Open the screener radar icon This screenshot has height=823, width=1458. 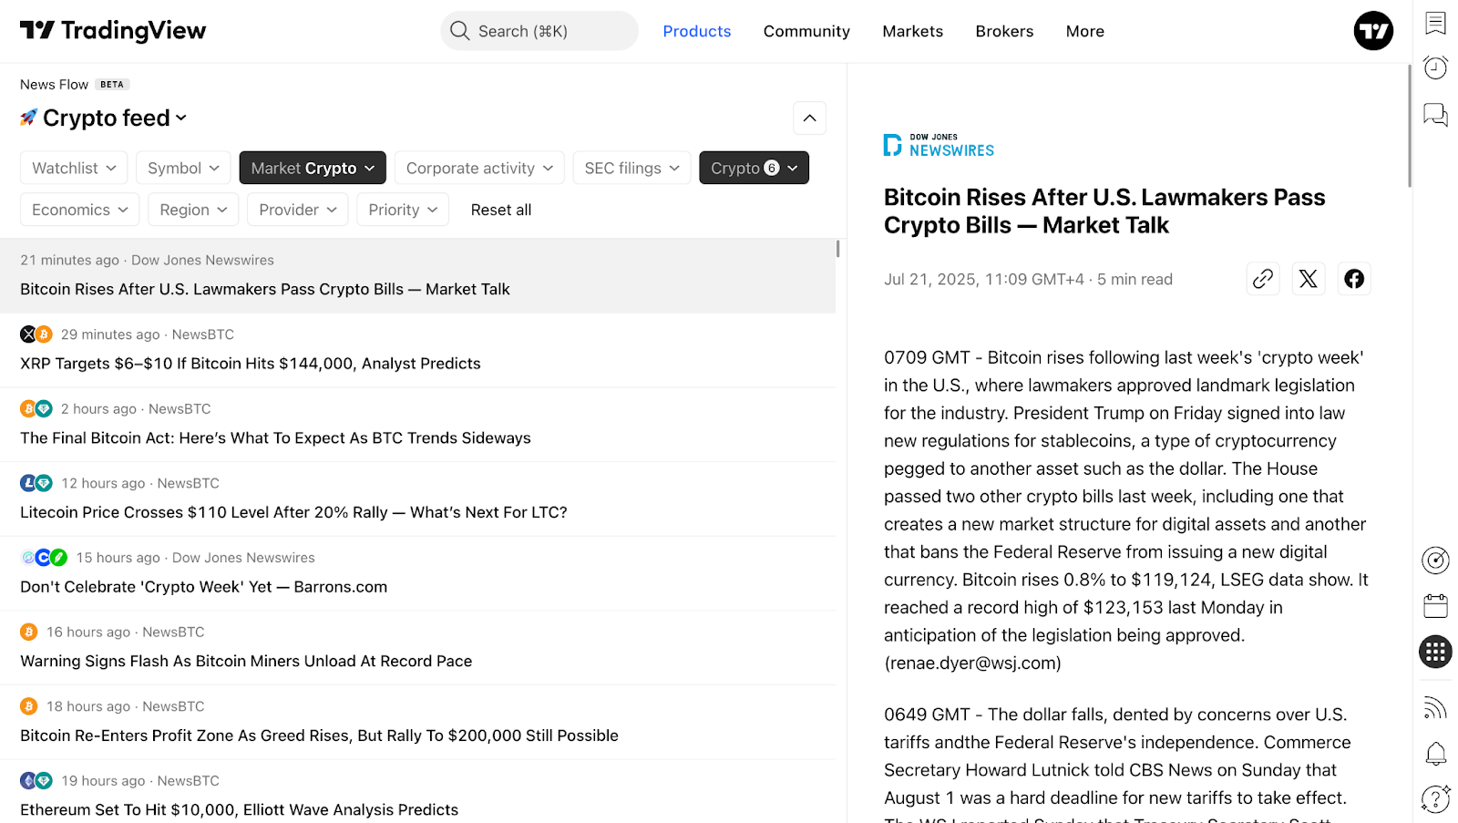click(1435, 560)
